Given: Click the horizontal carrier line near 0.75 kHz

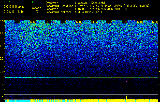Looking at the screenshot, I should (81, 78).
